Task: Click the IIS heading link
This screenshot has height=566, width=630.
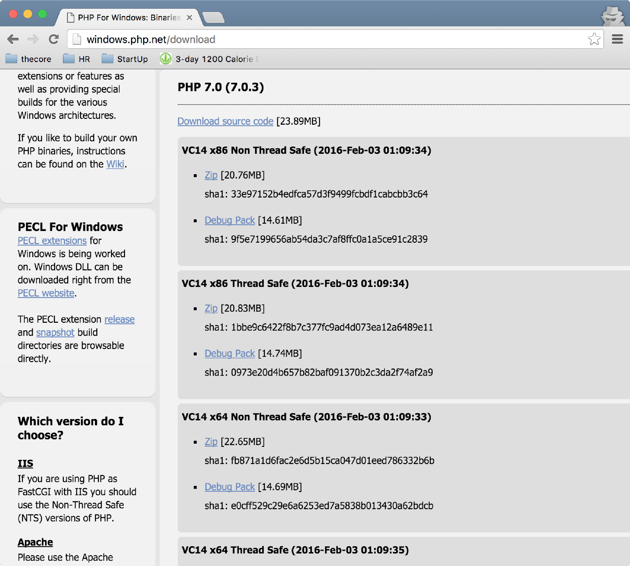Action: point(25,463)
